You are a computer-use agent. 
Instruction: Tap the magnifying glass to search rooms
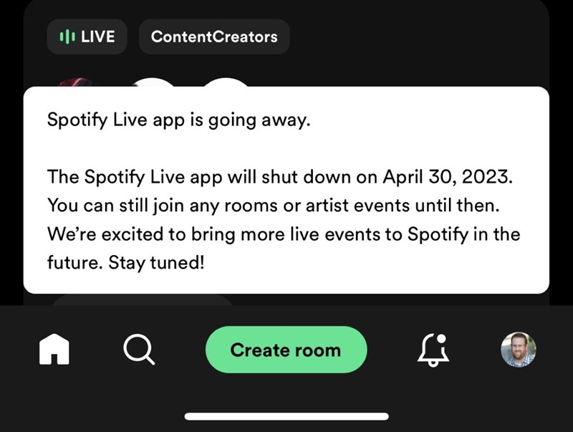[x=139, y=350]
